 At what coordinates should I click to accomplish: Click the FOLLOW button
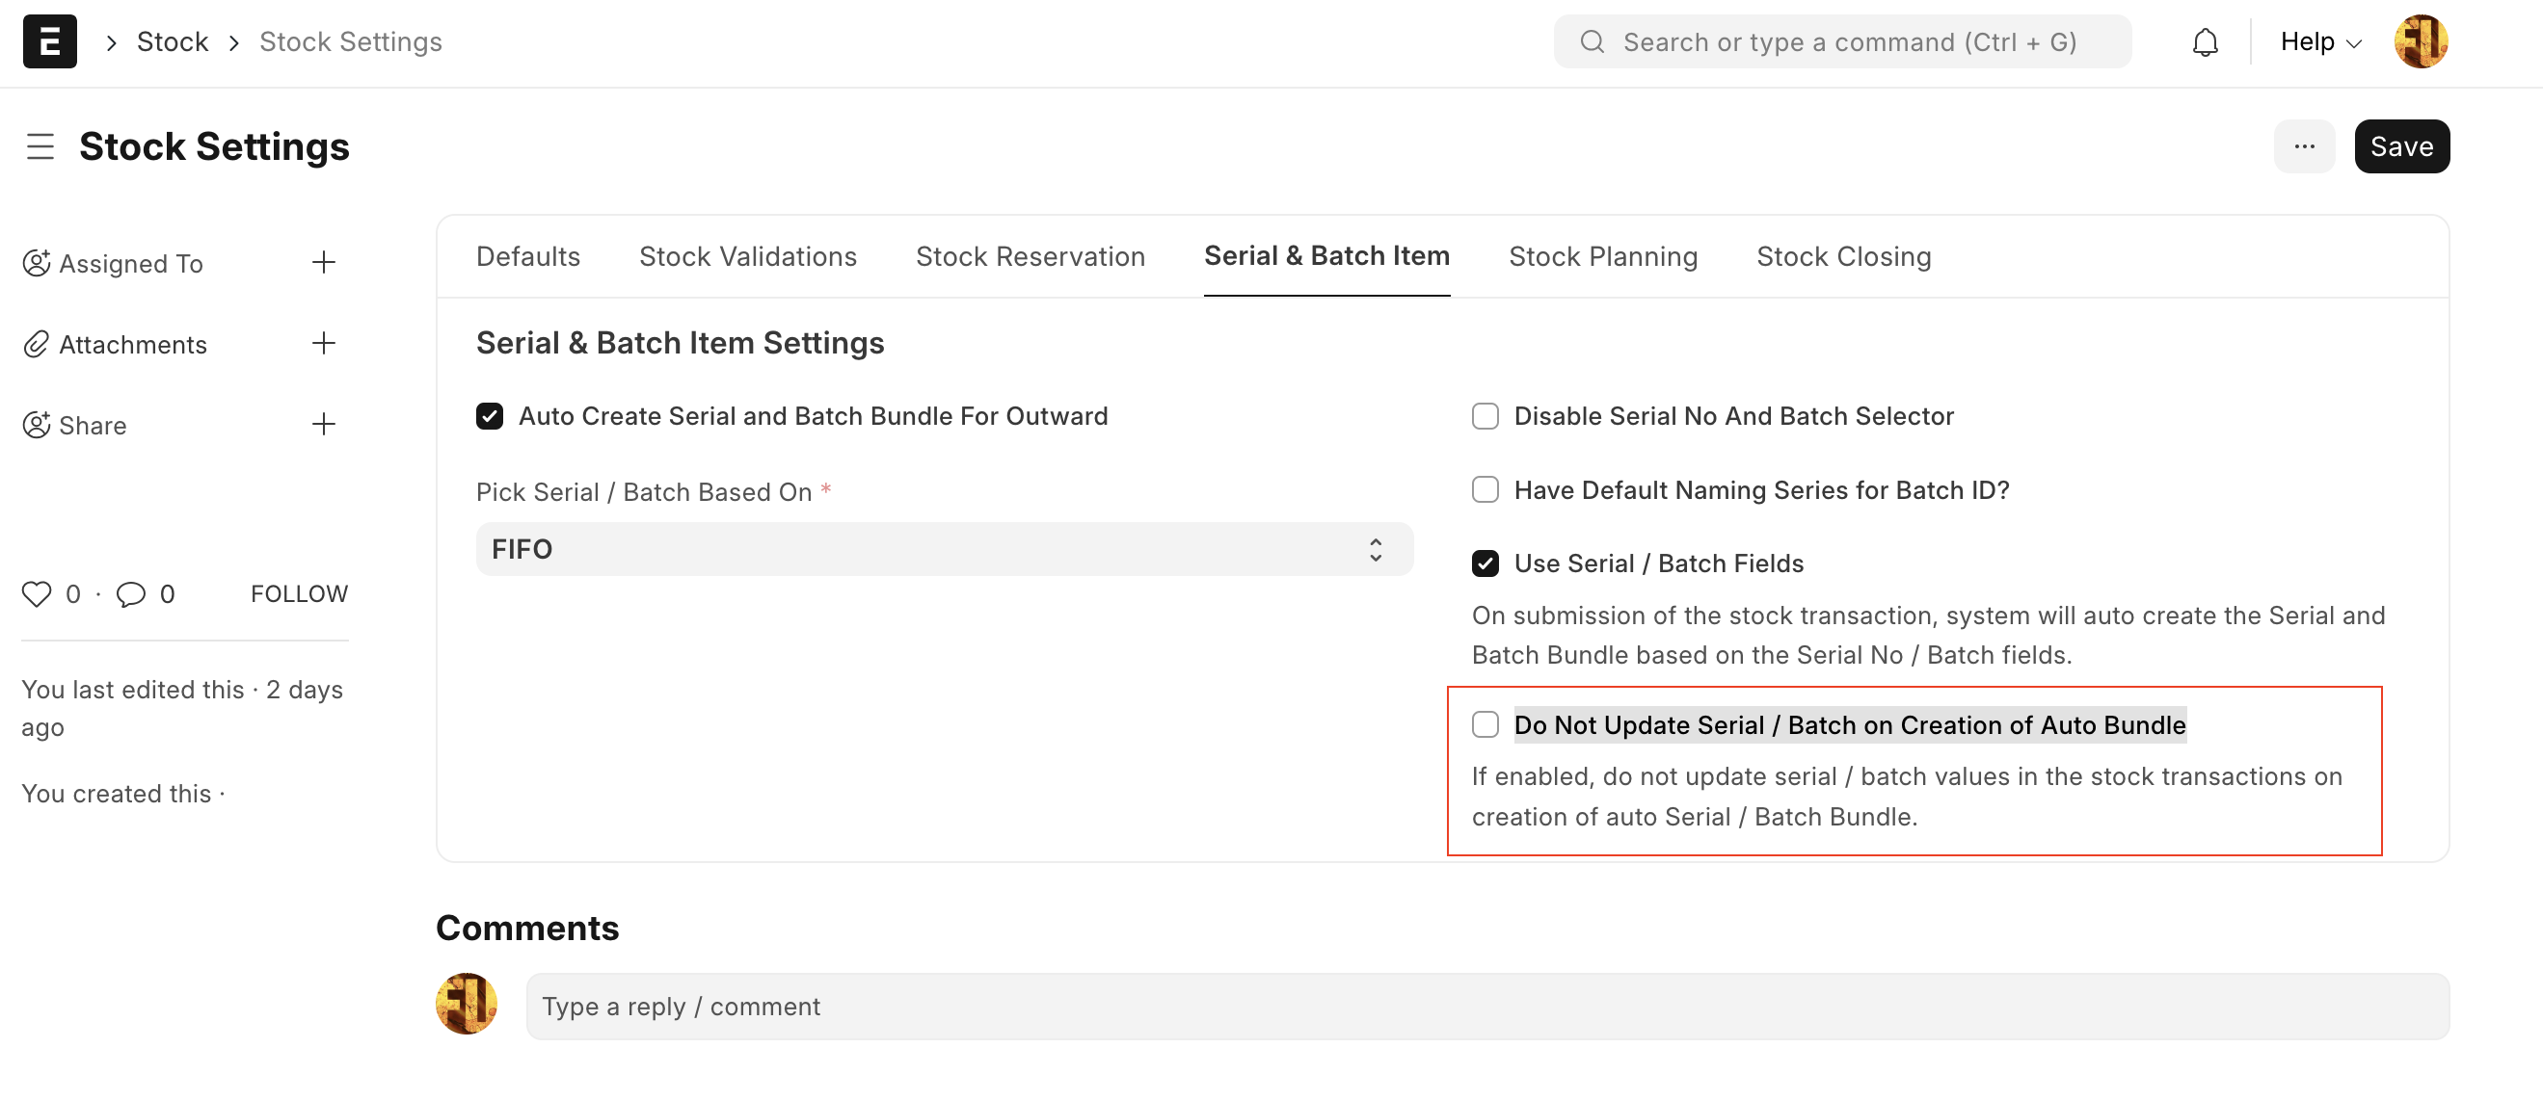point(299,594)
